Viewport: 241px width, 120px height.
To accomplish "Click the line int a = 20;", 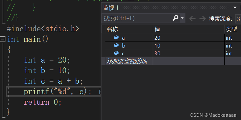I will click(47, 60).
